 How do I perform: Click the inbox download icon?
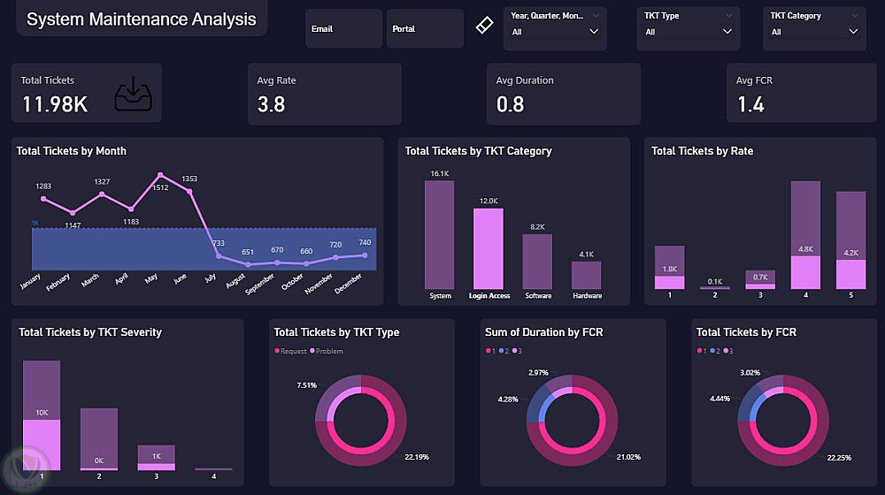tap(134, 94)
